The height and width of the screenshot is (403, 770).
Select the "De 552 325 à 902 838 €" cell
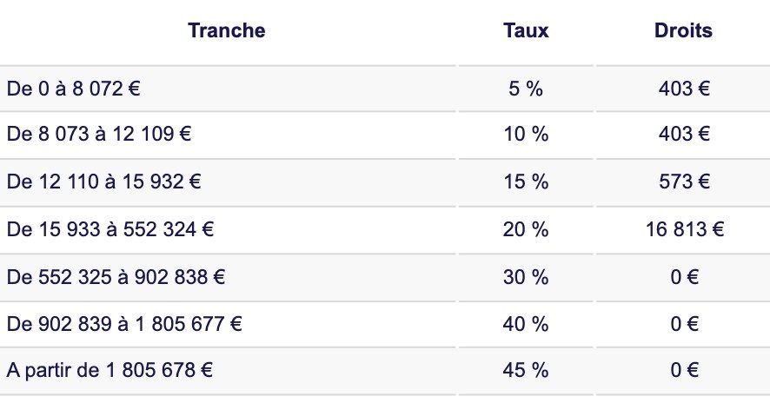(116, 277)
